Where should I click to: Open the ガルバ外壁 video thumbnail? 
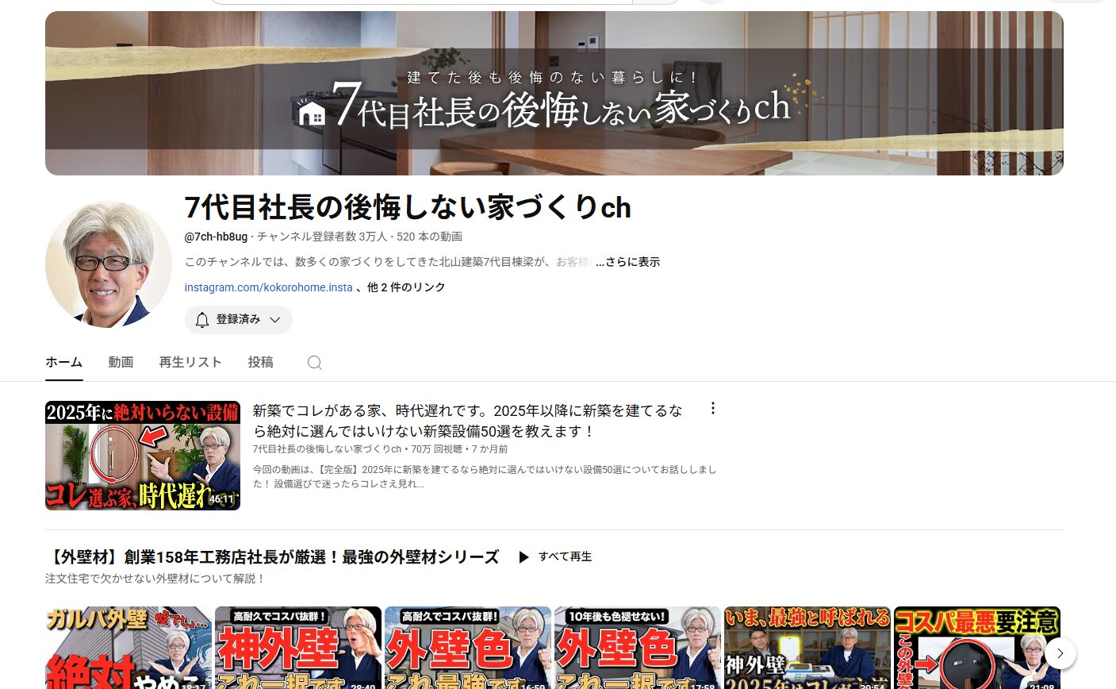pos(128,648)
